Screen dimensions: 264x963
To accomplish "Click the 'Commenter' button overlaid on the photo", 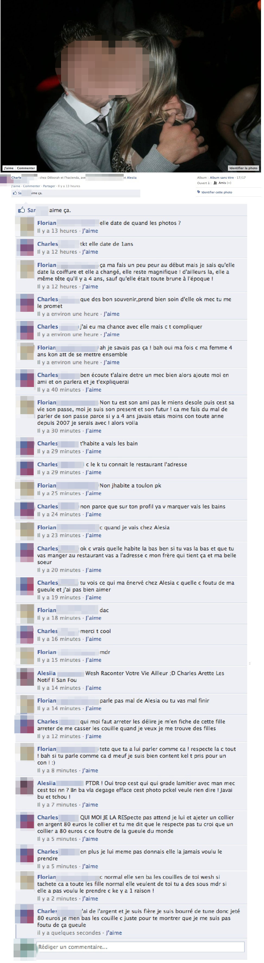I will coord(26,168).
